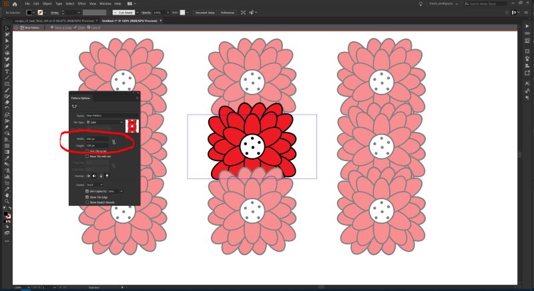
Task: Click the tile Width input field
Action: [97, 139]
